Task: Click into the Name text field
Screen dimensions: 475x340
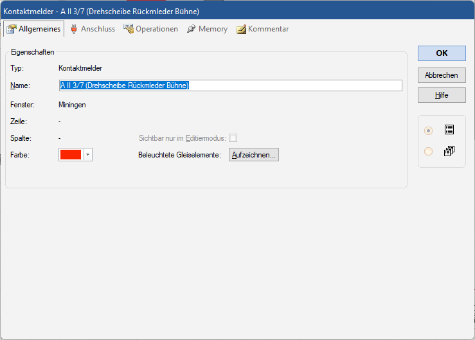Action: 289,85
